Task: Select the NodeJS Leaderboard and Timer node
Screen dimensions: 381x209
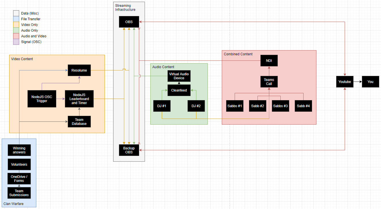Action: (x=79, y=99)
